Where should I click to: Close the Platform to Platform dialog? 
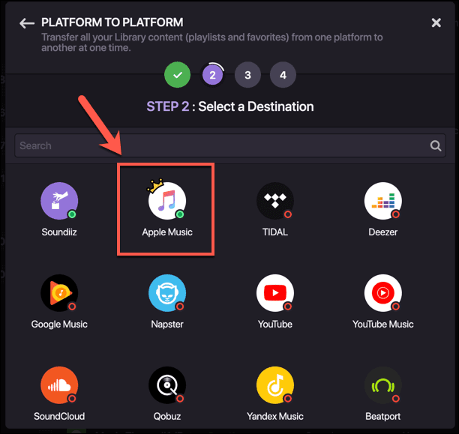(x=436, y=23)
